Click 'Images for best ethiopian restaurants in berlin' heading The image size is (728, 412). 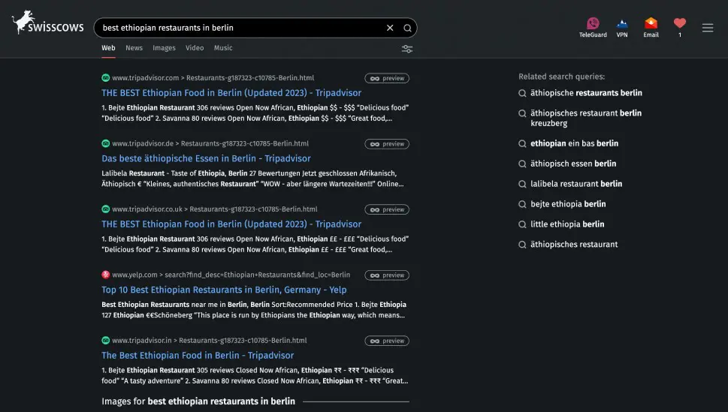[198, 401]
